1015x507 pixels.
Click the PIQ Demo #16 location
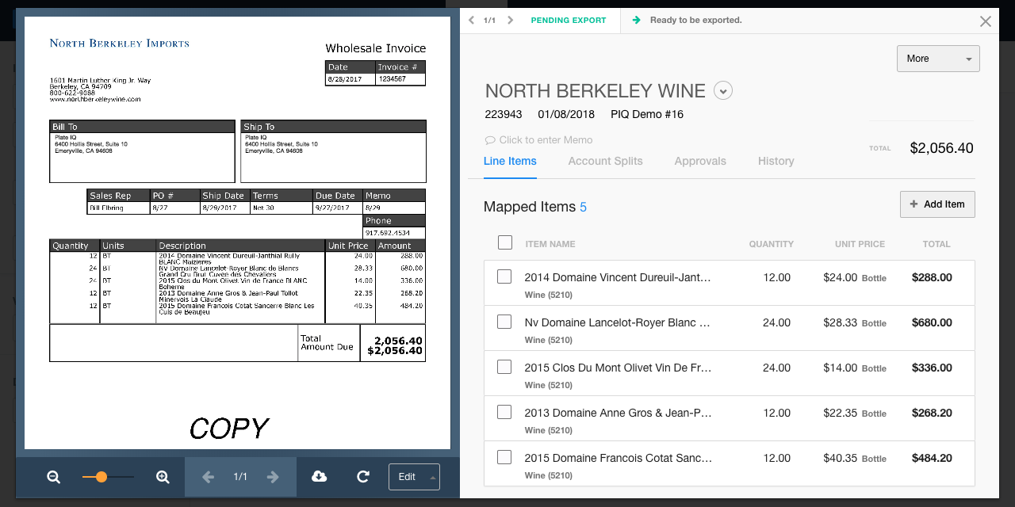pos(647,114)
